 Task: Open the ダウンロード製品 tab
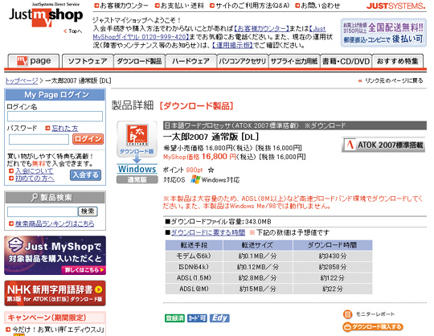(x=139, y=61)
